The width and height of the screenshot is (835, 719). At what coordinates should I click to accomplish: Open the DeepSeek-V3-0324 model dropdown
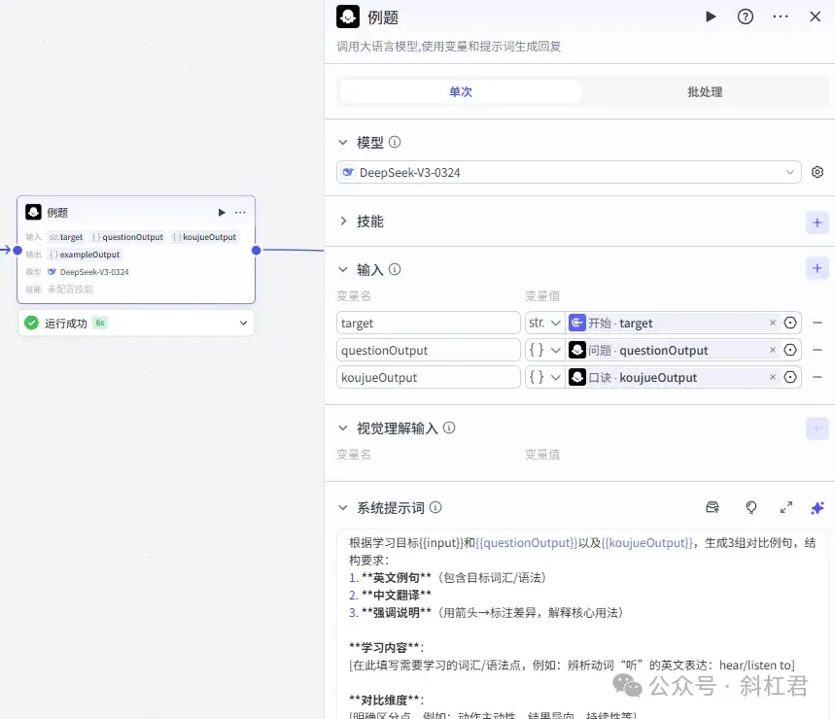(569, 172)
